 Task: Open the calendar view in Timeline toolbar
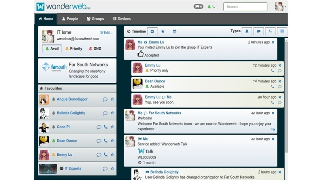(174, 32)
